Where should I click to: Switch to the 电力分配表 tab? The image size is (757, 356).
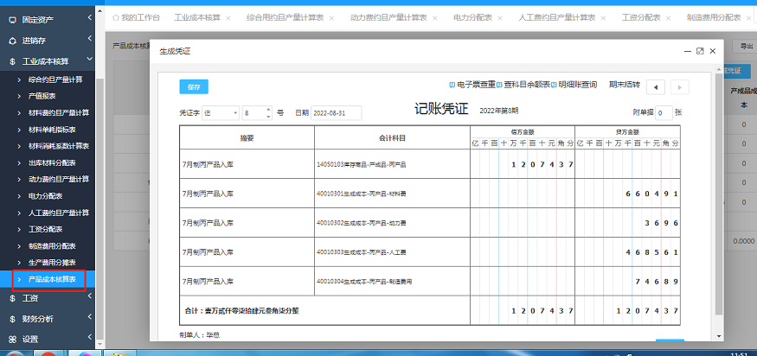(472, 18)
